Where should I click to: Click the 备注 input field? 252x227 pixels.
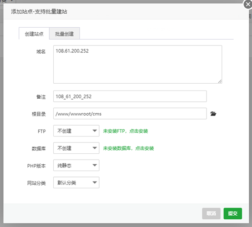(130, 96)
